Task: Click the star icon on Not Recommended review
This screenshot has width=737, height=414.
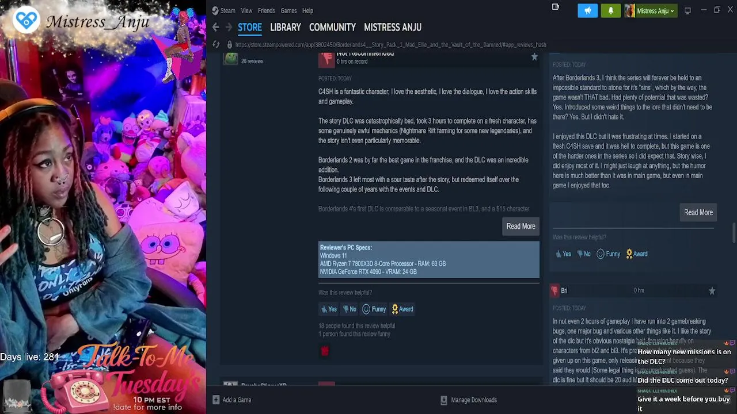Action: click(534, 57)
